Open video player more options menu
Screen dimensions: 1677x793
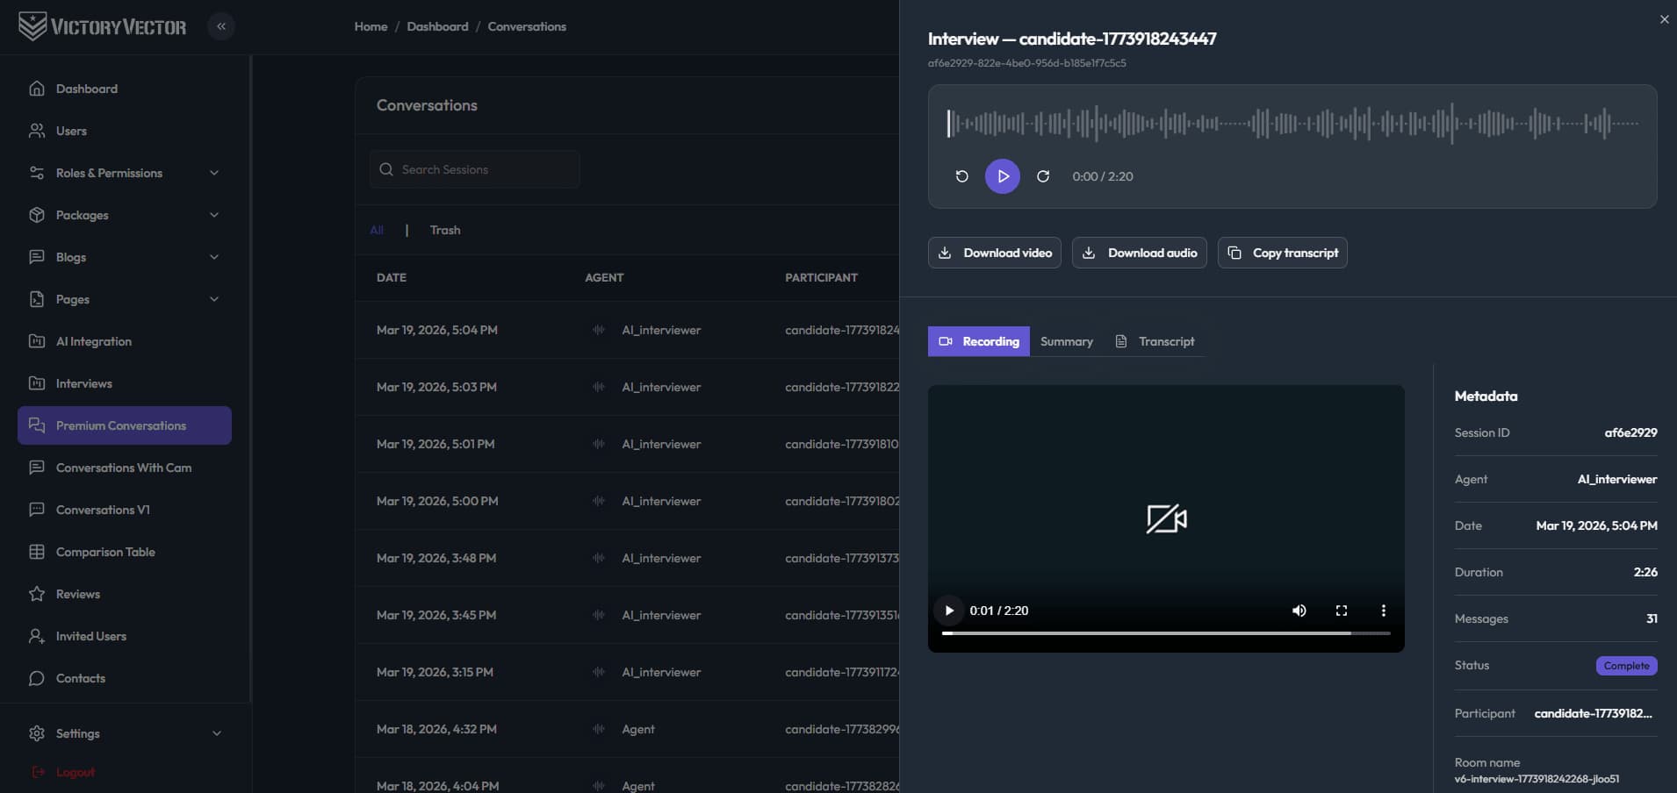point(1384,611)
